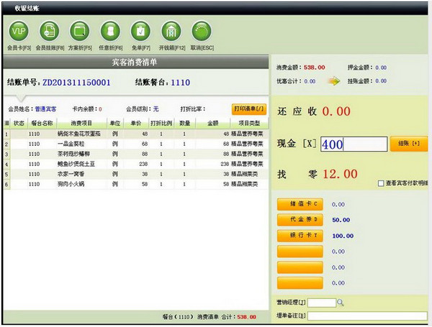This screenshot has height=327, width=432.
Task: Select row 2 item 一品金栗棕
Action: coord(71,144)
